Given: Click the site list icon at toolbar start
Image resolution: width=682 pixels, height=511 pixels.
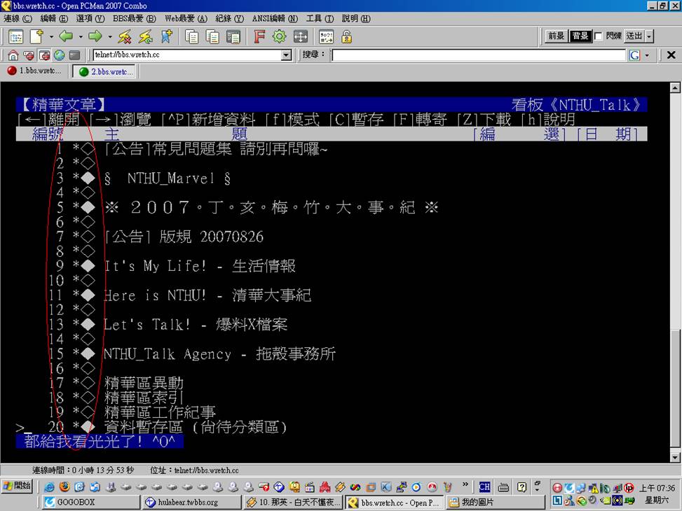Looking at the screenshot, I should point(15,36).
